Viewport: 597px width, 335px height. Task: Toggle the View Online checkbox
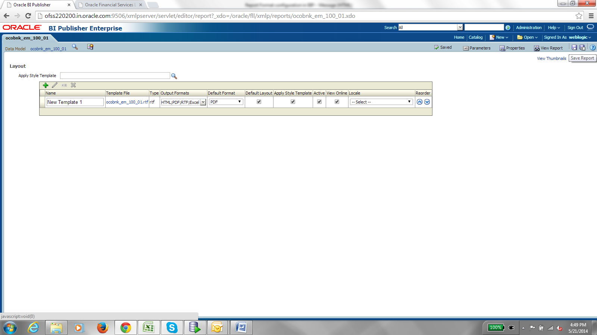337,102
